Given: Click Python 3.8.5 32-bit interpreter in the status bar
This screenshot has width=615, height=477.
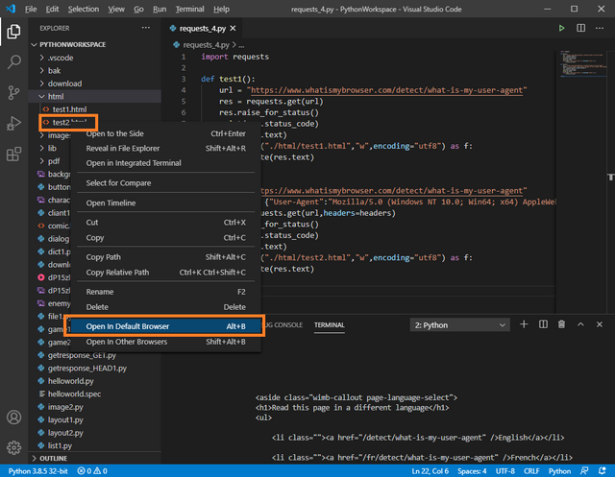Looking at the screenshot, I should pos(37,470).
